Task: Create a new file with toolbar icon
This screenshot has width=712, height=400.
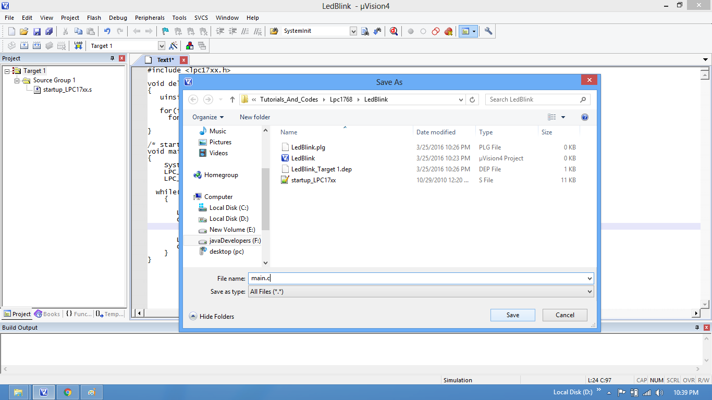Action: click(x=11, y=31)
